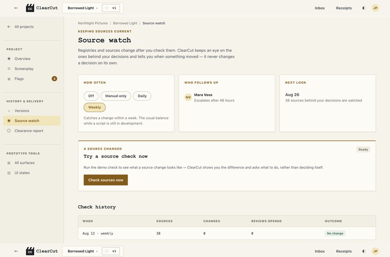The height and width of the screenshot is (257, 390).
Task: Click the Overview diamond icon in sidebar
Action: (x=9, y=58)
